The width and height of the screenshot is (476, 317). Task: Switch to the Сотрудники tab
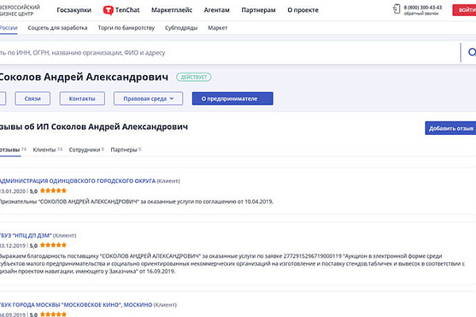coord(86,149)
